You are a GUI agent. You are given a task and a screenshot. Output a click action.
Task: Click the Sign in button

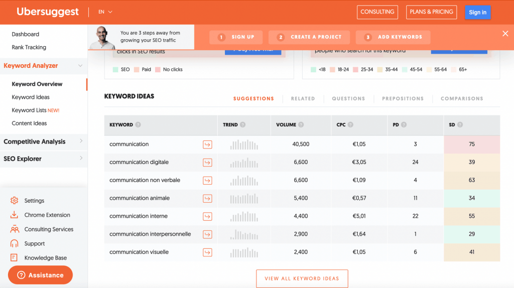pos(478,12)
